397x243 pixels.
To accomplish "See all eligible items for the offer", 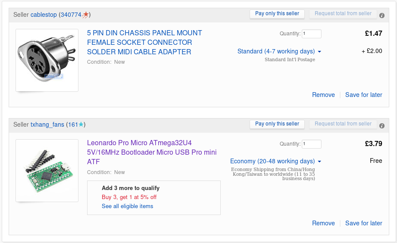I will pyautogui.click(x=127, y=206).
